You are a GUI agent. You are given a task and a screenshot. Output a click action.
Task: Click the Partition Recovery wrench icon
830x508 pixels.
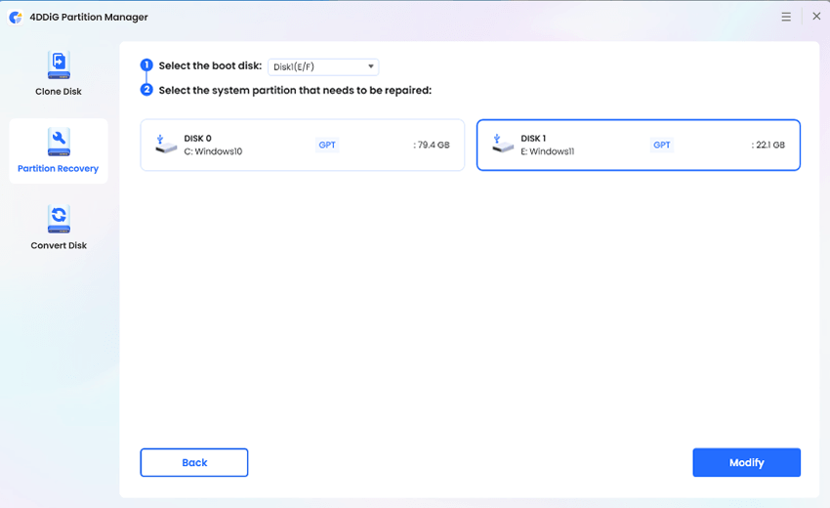[59, 143]
